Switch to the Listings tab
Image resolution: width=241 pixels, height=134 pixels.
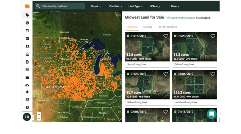click(x=148, y=27)
